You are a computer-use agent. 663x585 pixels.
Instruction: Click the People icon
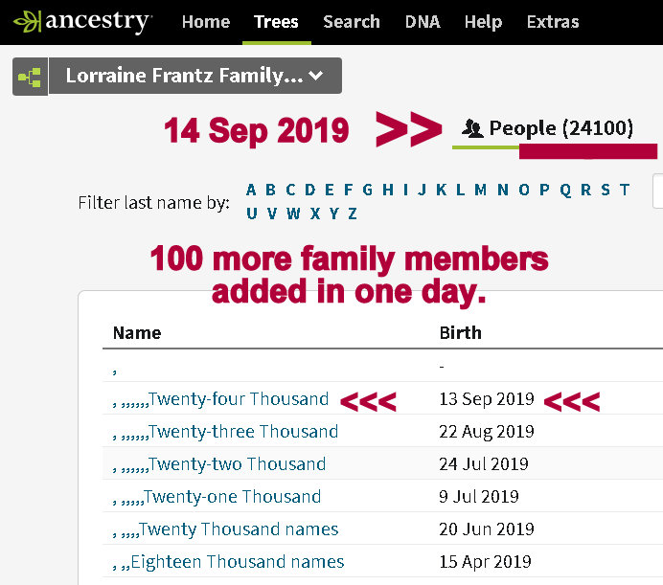pyautogui.click(x=472, y=128)
